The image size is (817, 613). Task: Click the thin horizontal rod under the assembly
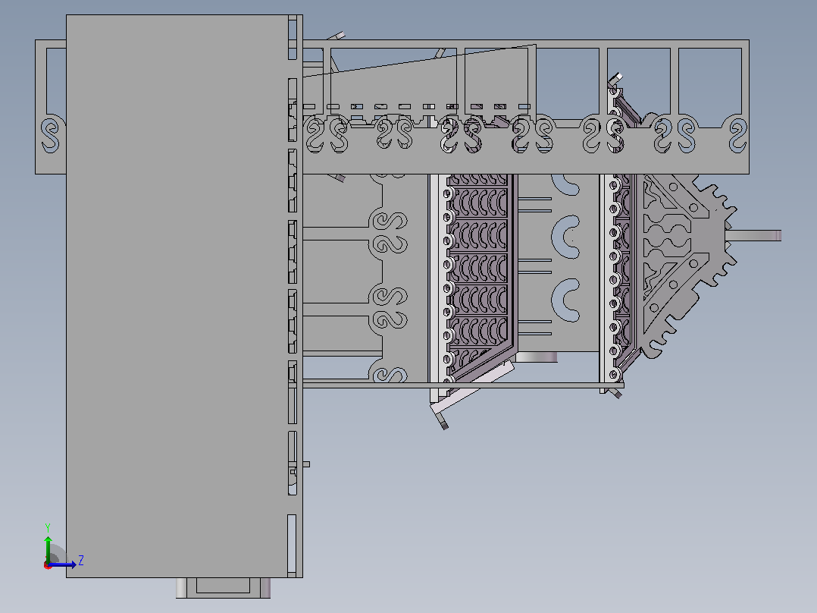[462, 385]
